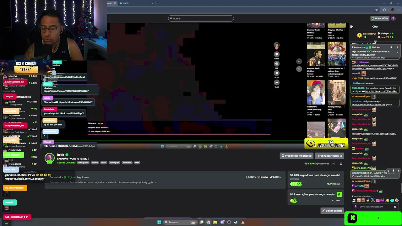
Task: Open #strangerthings #edit video thumbnail
Action: click(x=336, y=92)
